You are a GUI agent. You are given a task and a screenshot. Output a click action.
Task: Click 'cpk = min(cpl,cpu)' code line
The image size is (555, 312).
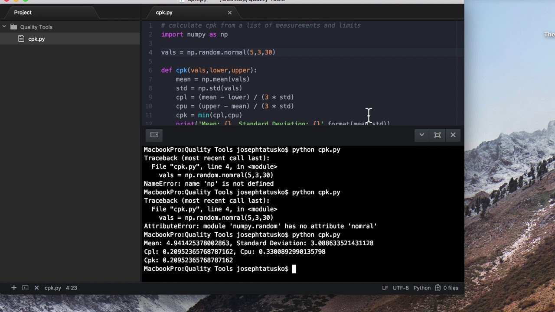209,115
